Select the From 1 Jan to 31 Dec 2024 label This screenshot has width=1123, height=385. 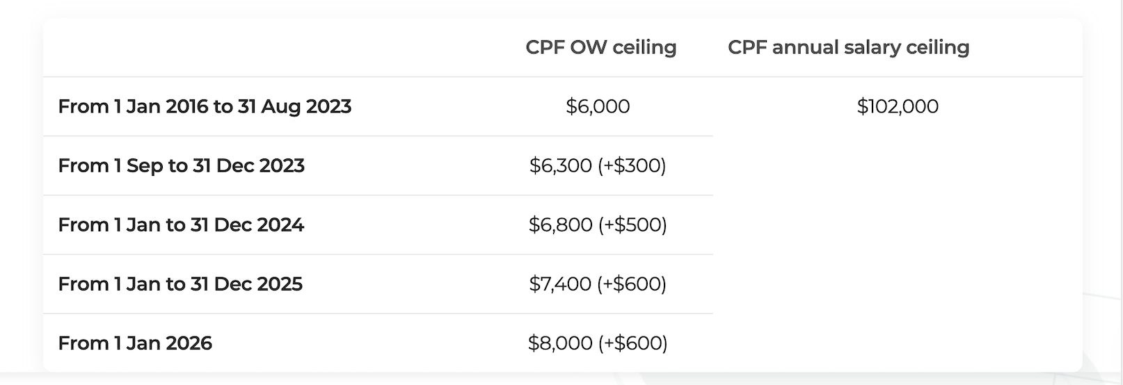point(181,224)
